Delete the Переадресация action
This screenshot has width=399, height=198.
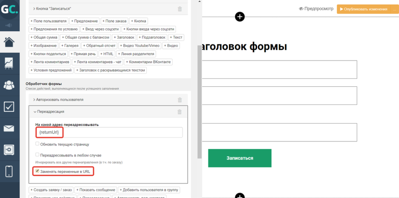click(x=180, y=112)
